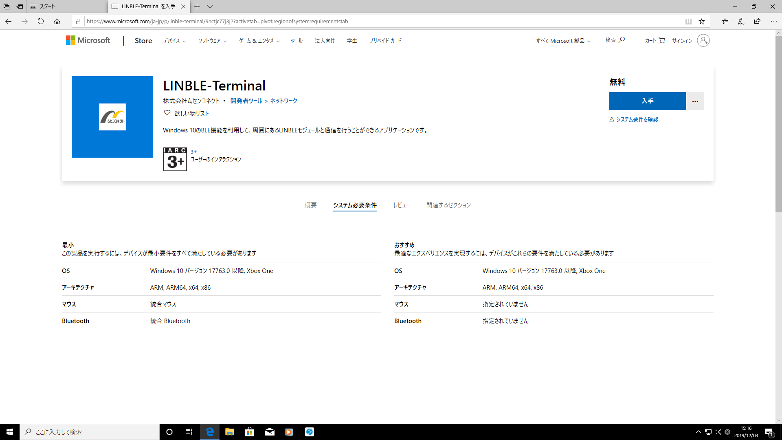Click the browser refresh icon

[41, 21]
